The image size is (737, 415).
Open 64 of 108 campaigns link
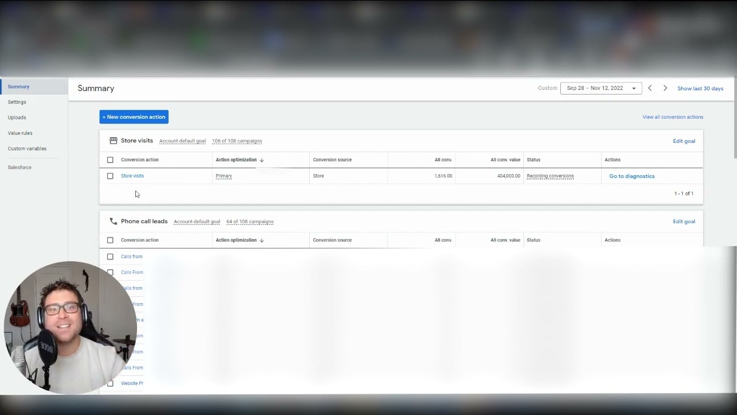pyautogui.click(x=250, y=222)
